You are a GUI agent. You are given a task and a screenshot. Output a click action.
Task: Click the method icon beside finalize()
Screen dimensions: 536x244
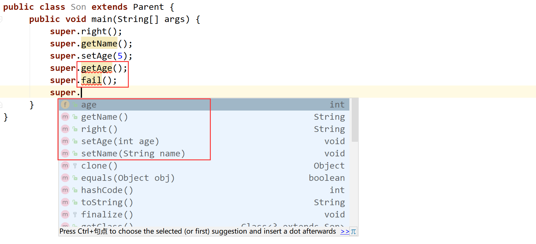pos(65,215)
